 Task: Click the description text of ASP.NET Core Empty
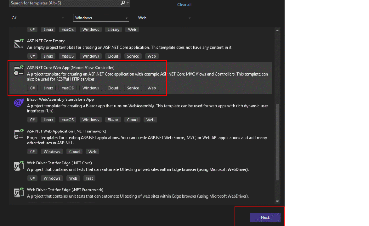pos(130,48)
